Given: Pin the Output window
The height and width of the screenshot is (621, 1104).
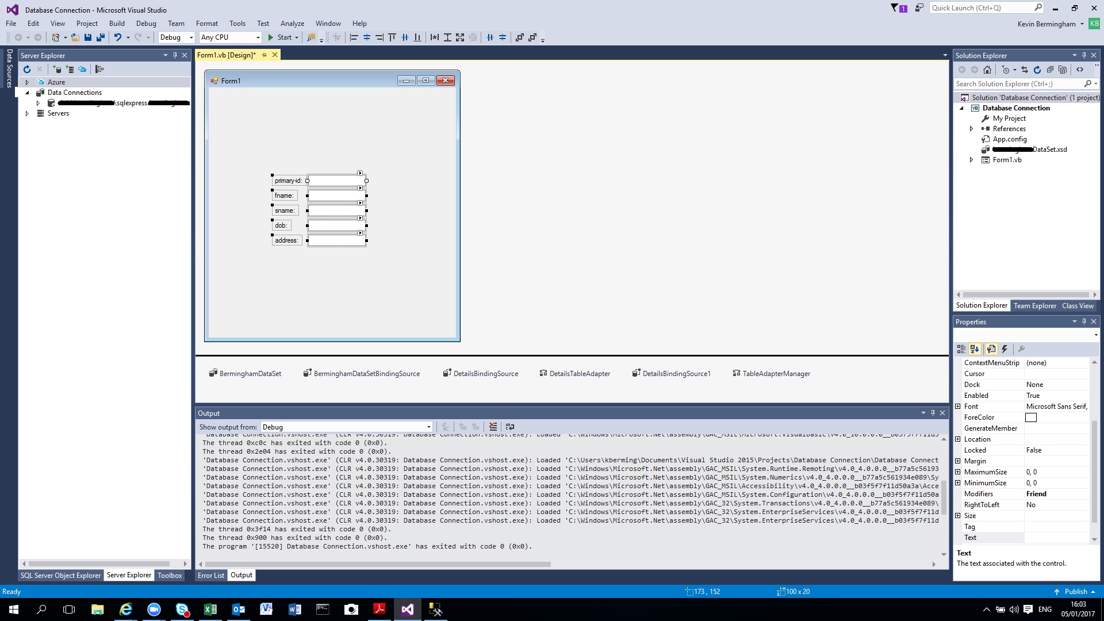Looking at the screenshot, I should coord(932,413).
